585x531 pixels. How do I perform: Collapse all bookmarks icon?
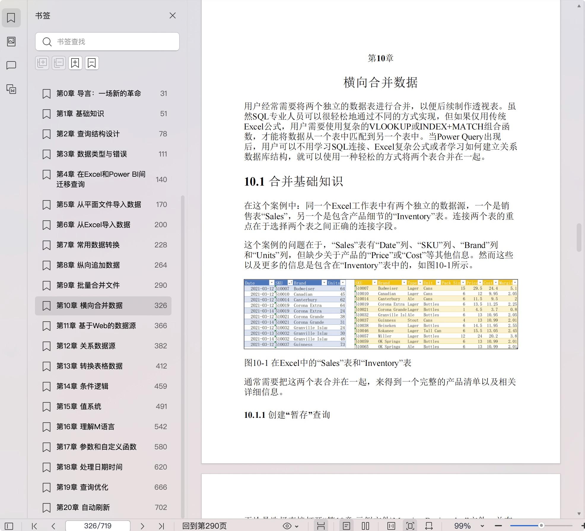[59, 63]
